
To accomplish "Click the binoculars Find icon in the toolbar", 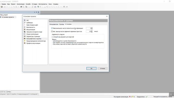I will point(21,7).
